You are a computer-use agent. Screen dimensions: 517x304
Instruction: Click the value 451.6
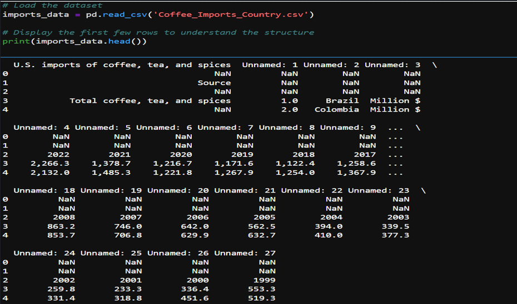coord(195,298)
